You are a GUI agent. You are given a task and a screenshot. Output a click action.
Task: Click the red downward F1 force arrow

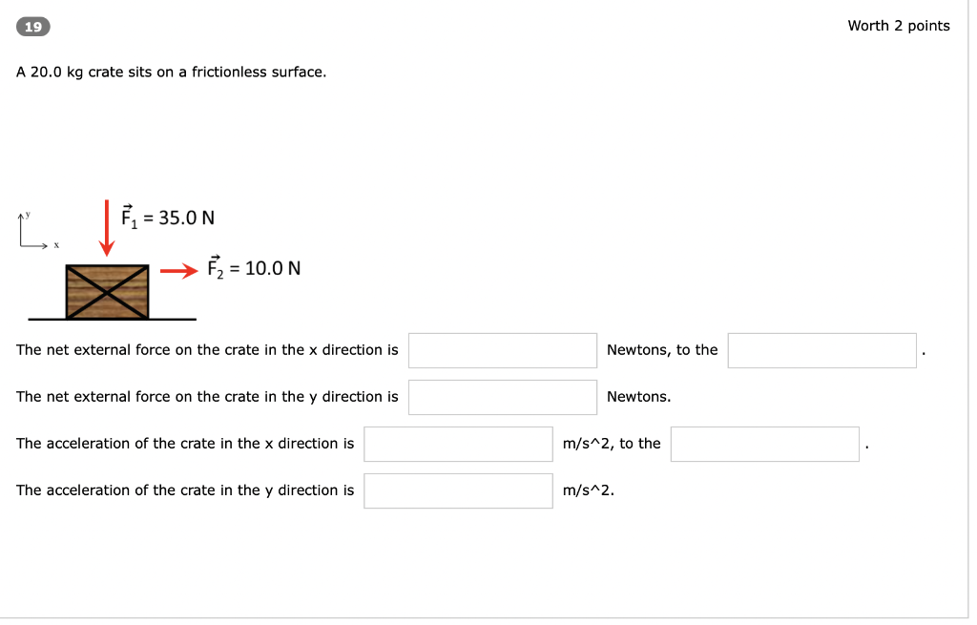click(x=107, y=227)
